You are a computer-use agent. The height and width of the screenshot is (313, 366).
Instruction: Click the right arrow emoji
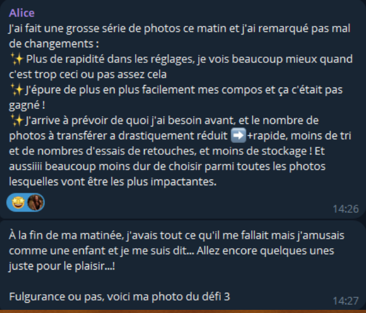(x=239, y=135)
